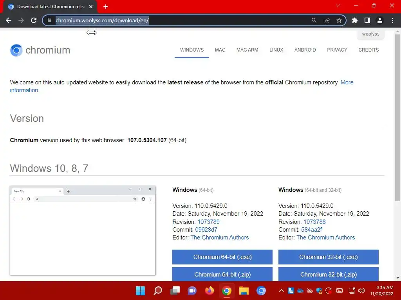Switch to the WINDOWS tab
Screen dimensions: 401x300
pyautogui.click(x=192, y=50)
